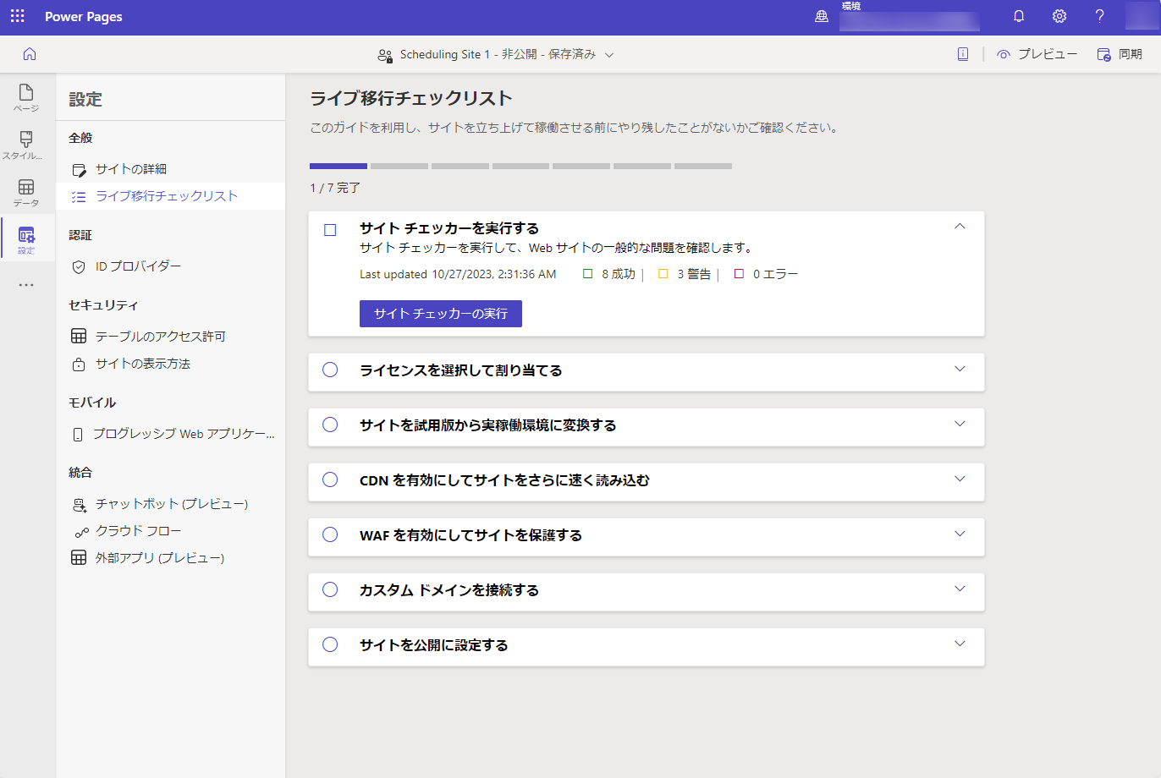The image size is (1161, 778).
Task: Click the 同期 sync icon
Action: click(1103, 54)
